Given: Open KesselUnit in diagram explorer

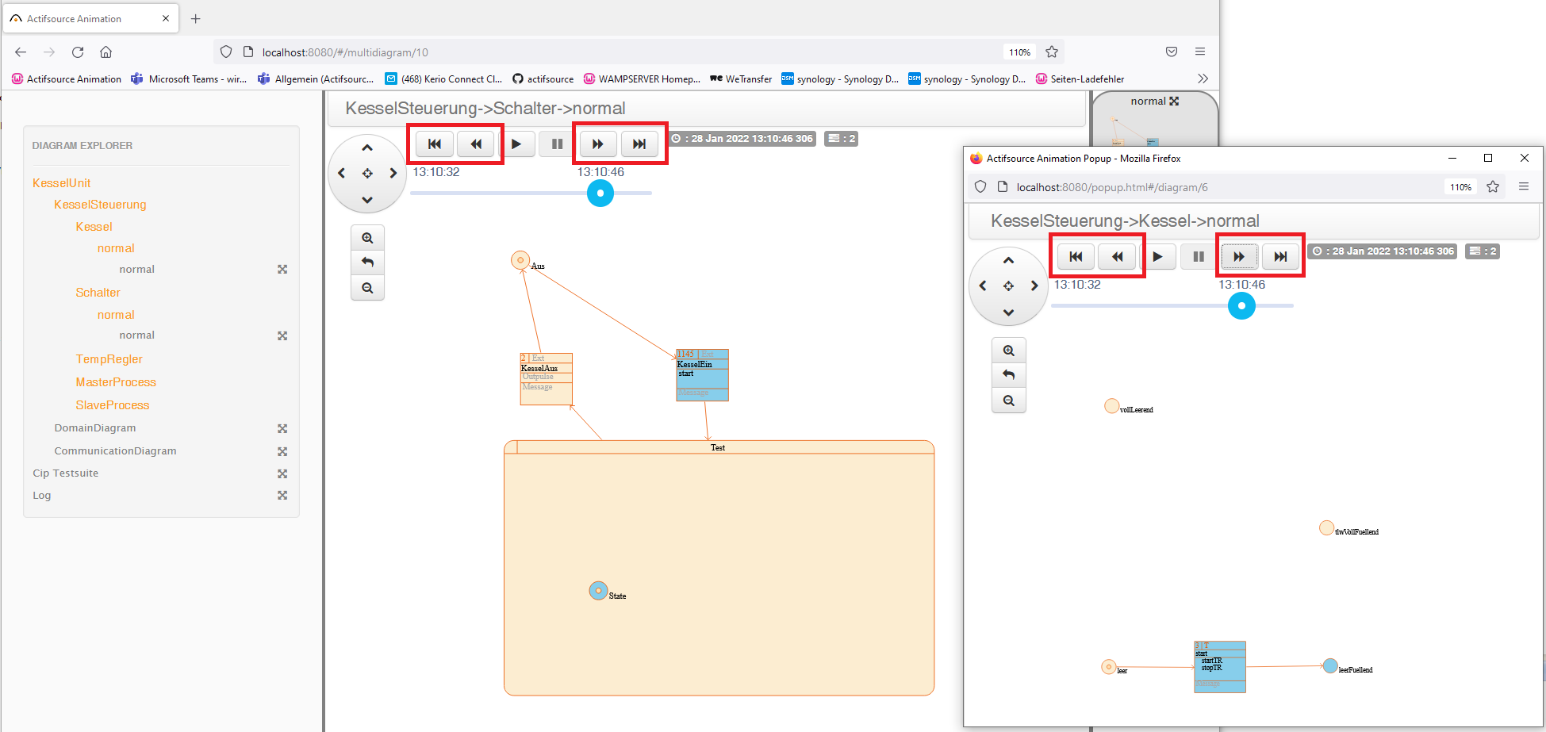Looking at the screenshot, I should coord(62,183).
